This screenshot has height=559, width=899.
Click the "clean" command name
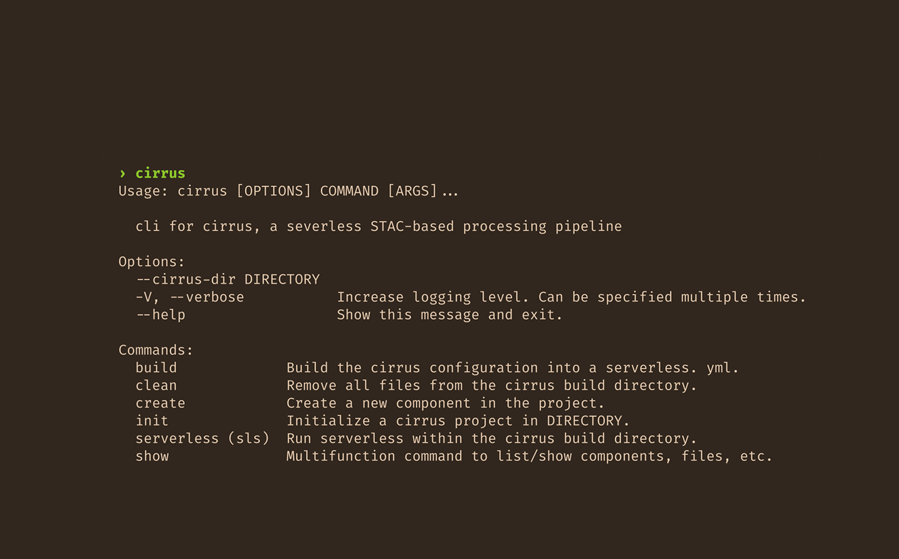[x=156, y=386]
